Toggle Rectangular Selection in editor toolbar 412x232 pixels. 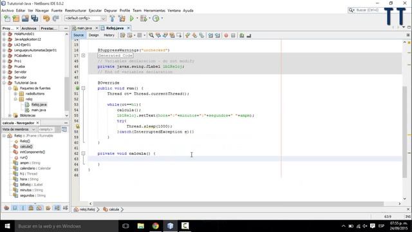(x=179, y=35)
